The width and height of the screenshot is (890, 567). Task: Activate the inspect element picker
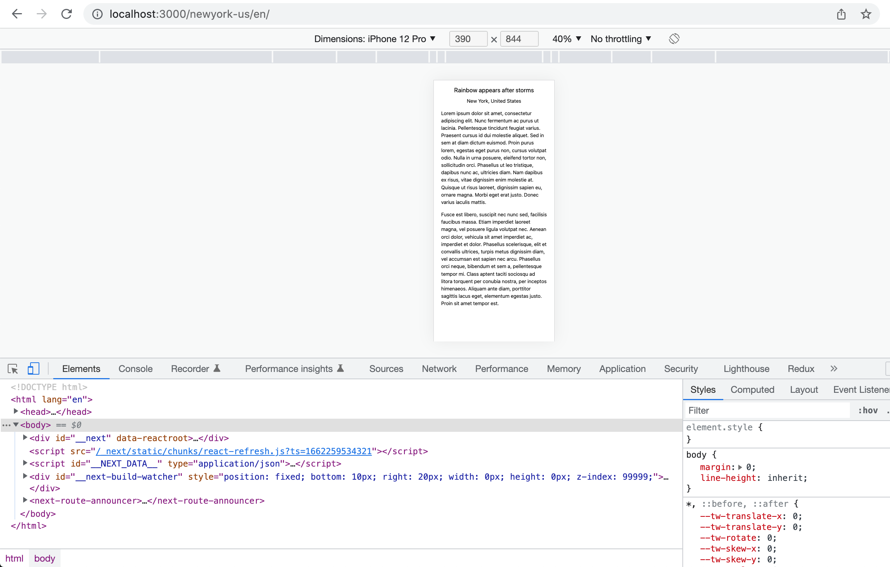(13, 369)
